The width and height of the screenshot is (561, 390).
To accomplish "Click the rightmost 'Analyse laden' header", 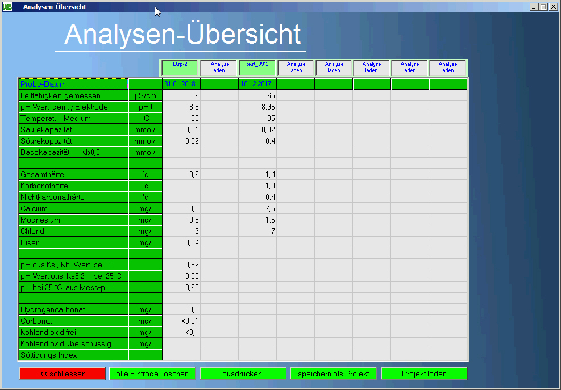I will click(x=448, y=68).
